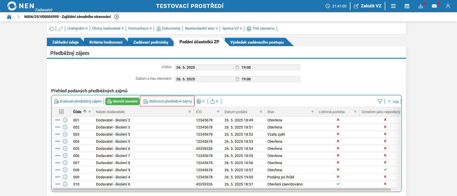Click Stáhnout předběžné zájmy
The image size is (457, 196).
click(168, 101)
